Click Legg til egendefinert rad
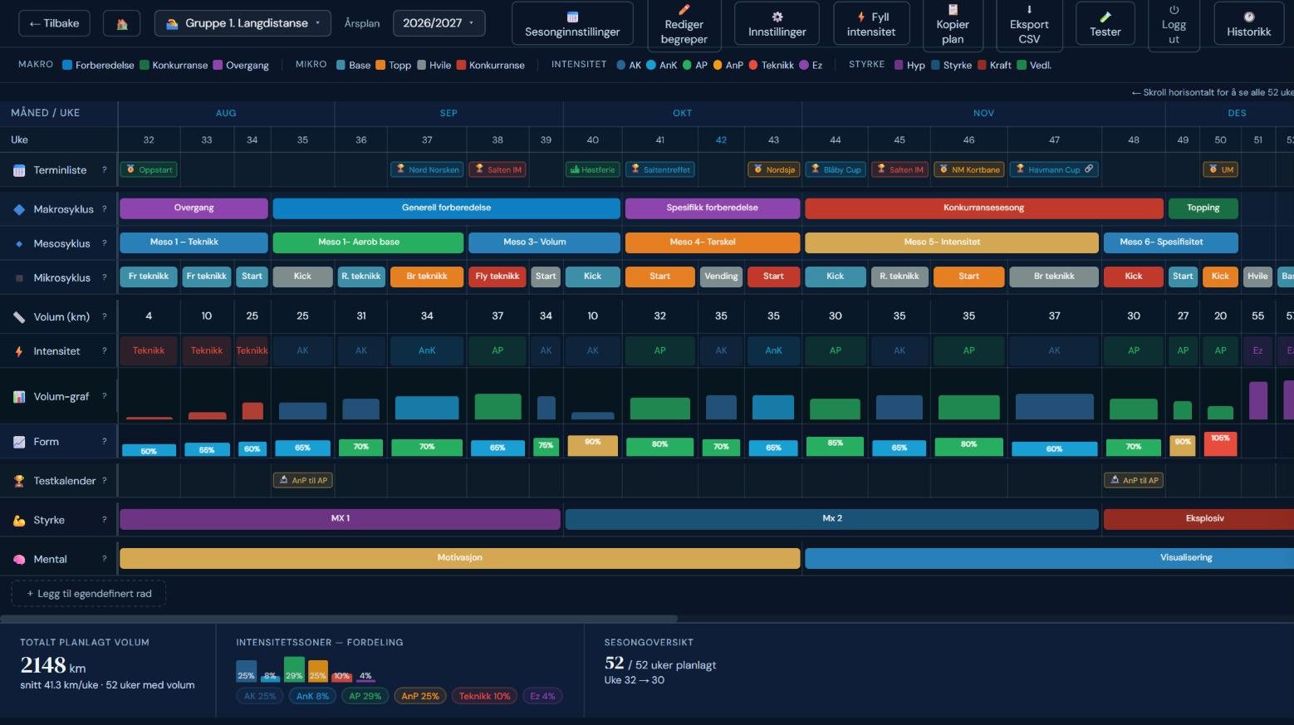Viewport: 1294px width, 725px height. pos(89,594)
